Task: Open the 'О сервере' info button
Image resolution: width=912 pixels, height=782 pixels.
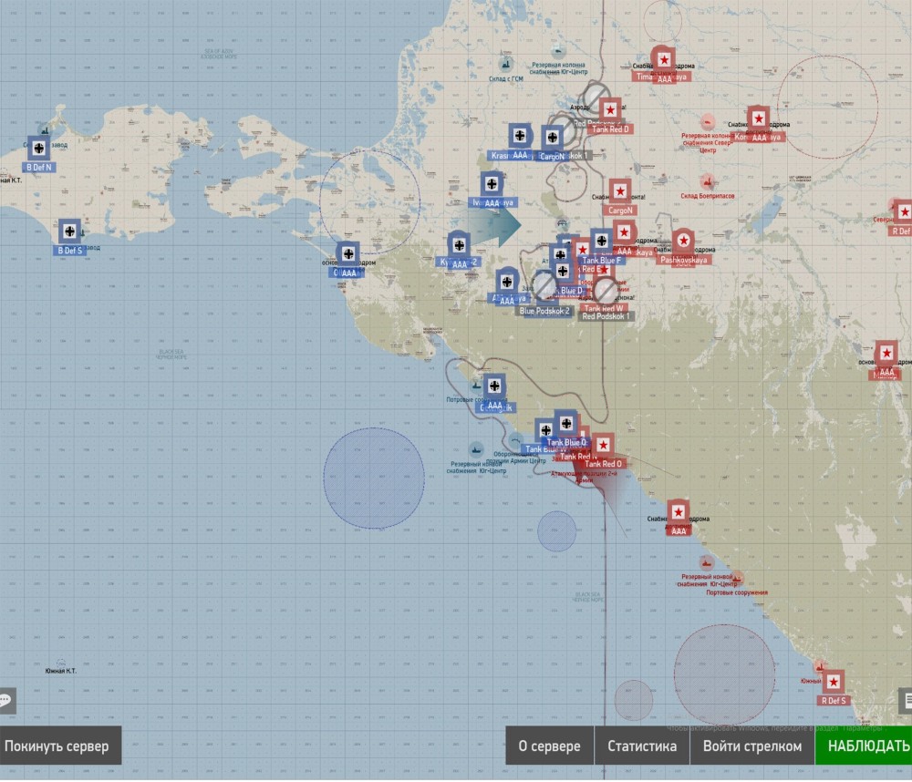Action: pos(549,746)
